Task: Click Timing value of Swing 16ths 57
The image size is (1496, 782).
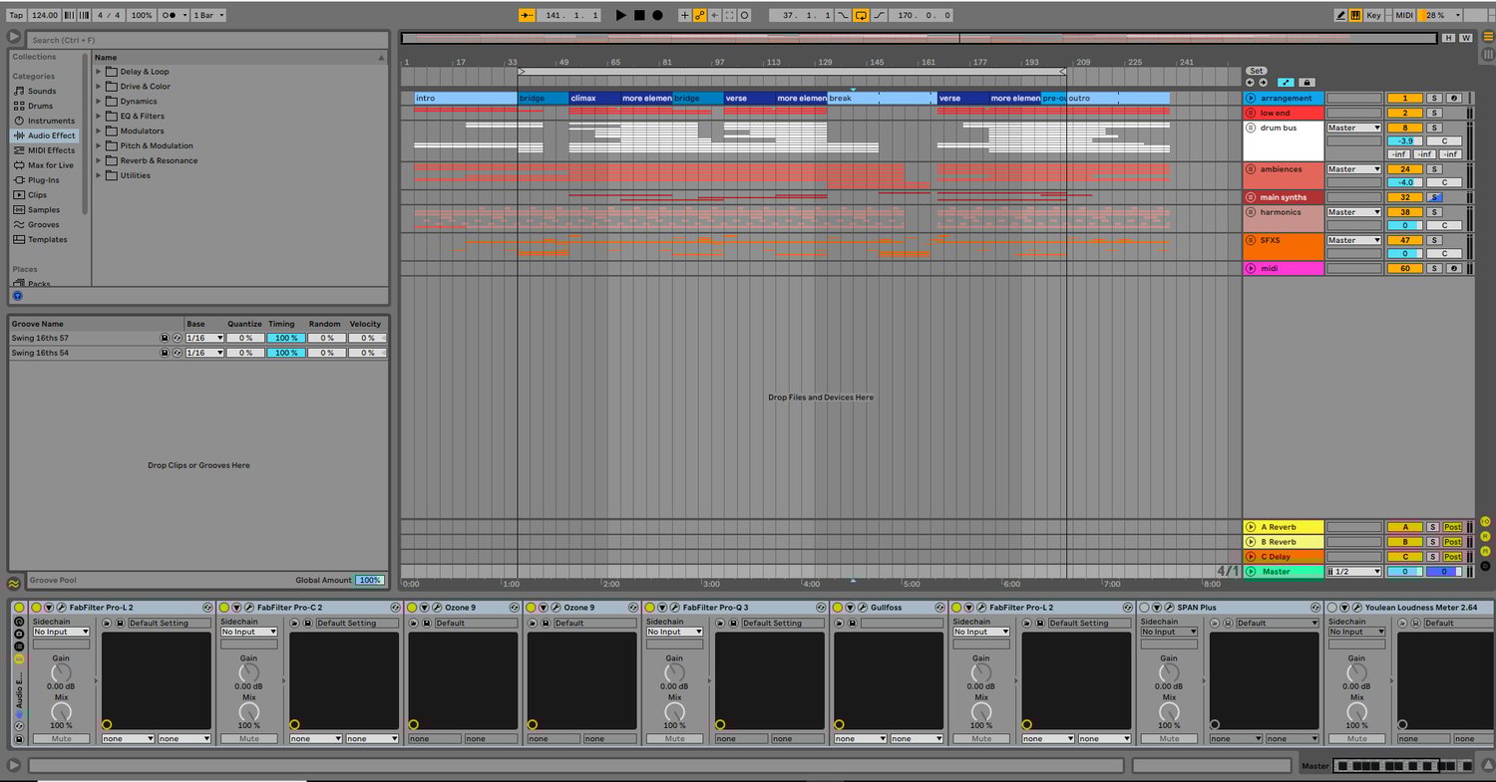Action: pyautogui.click(x=284, y=338)
